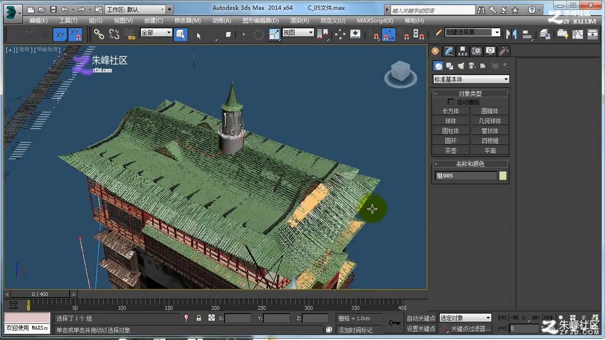Viewport: 605px width, 340px height.
Task: Open the 修改器(M) menu
Action: 187,21
